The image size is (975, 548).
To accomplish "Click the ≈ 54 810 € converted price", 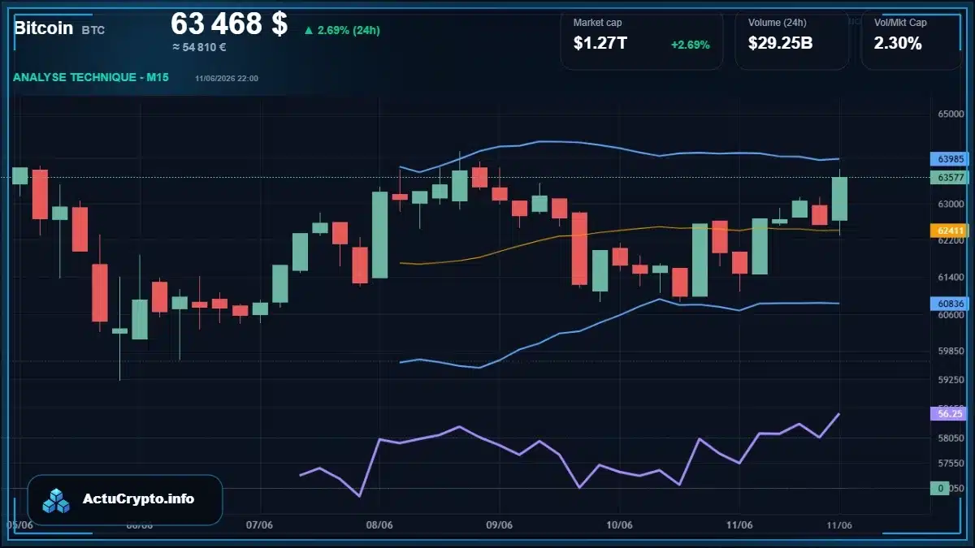I will pyautogui.click(x=199, y=47).
